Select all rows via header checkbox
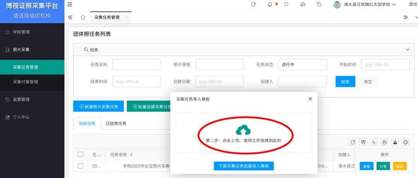 coord(81,154)
